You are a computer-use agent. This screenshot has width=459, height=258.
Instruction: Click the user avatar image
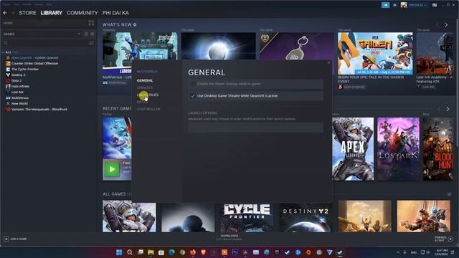pos(404,5)
